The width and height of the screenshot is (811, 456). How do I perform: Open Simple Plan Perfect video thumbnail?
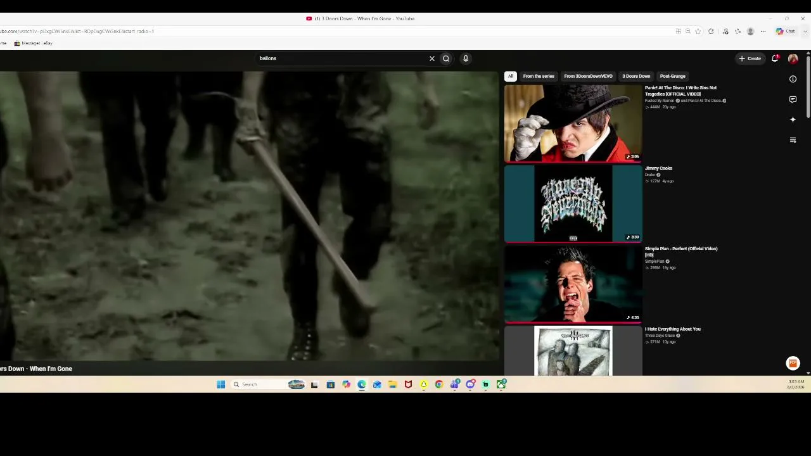point(573,284)
